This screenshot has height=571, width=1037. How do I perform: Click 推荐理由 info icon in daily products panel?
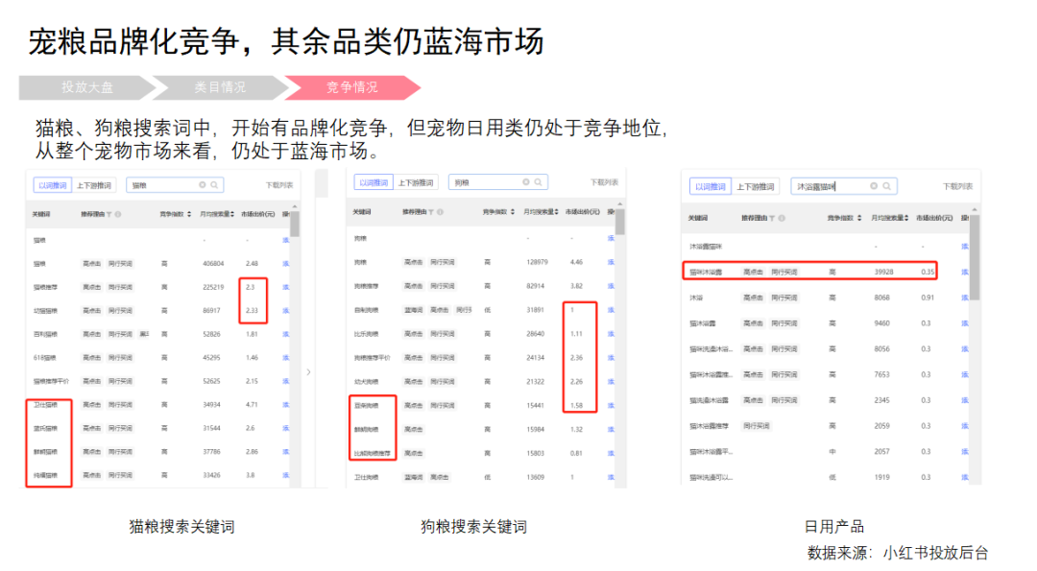(781, 218)
